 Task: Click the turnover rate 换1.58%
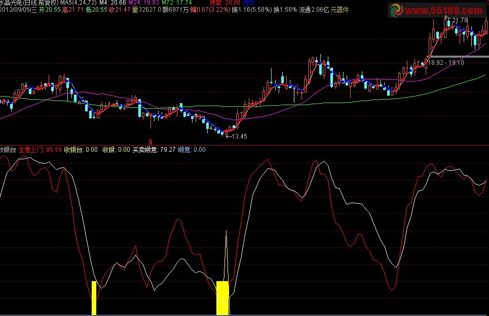pos(285,10)
